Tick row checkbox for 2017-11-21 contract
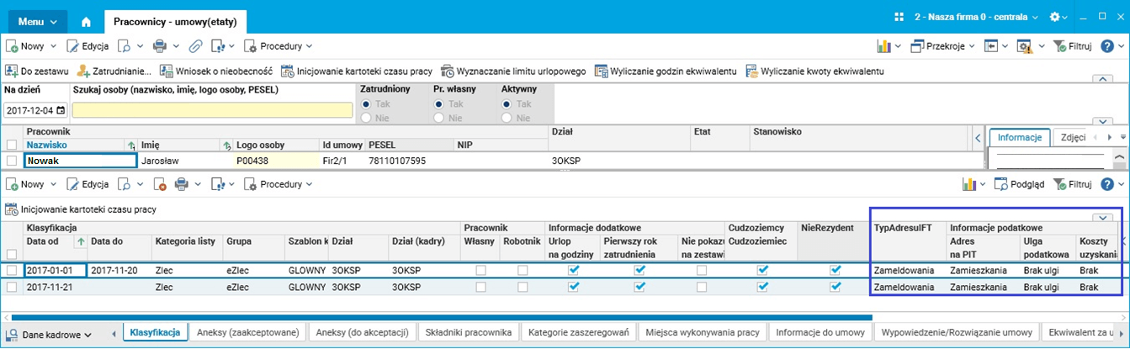 pyautogui.click(x=12, y=287)
